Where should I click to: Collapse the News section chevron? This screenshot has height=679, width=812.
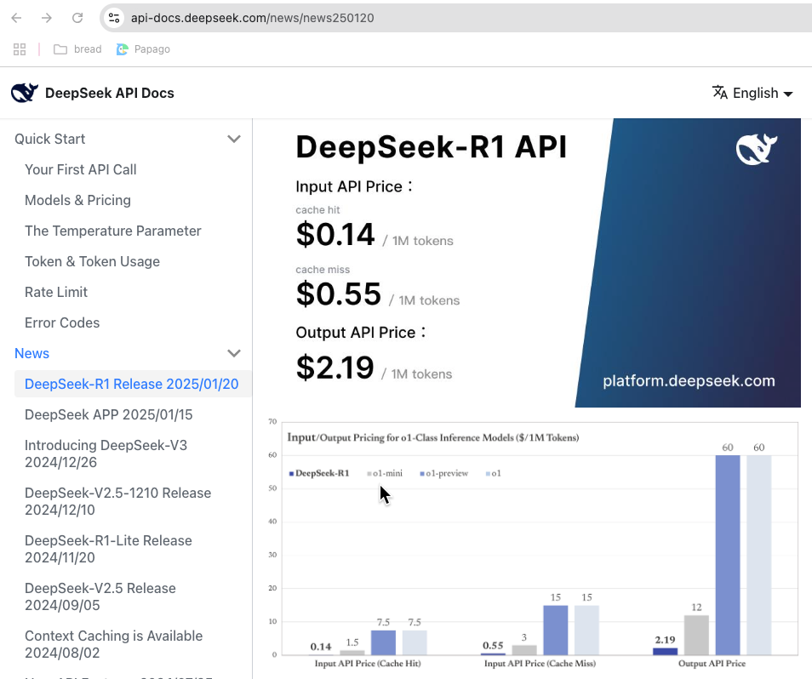(x=234, y=353)
